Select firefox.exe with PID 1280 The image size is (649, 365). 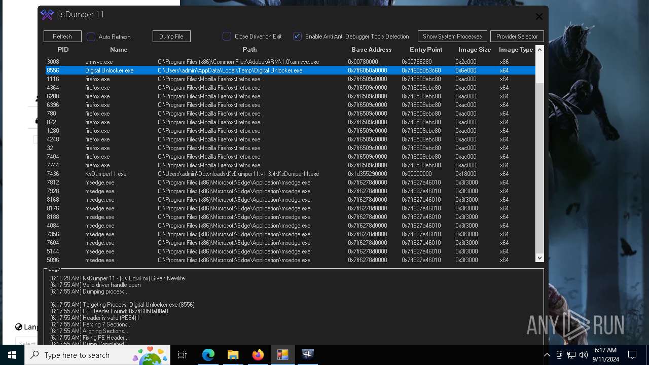pyautogui.click(x=290, y=131)
